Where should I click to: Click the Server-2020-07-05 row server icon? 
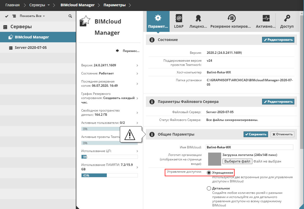click(x=11, y=48)
